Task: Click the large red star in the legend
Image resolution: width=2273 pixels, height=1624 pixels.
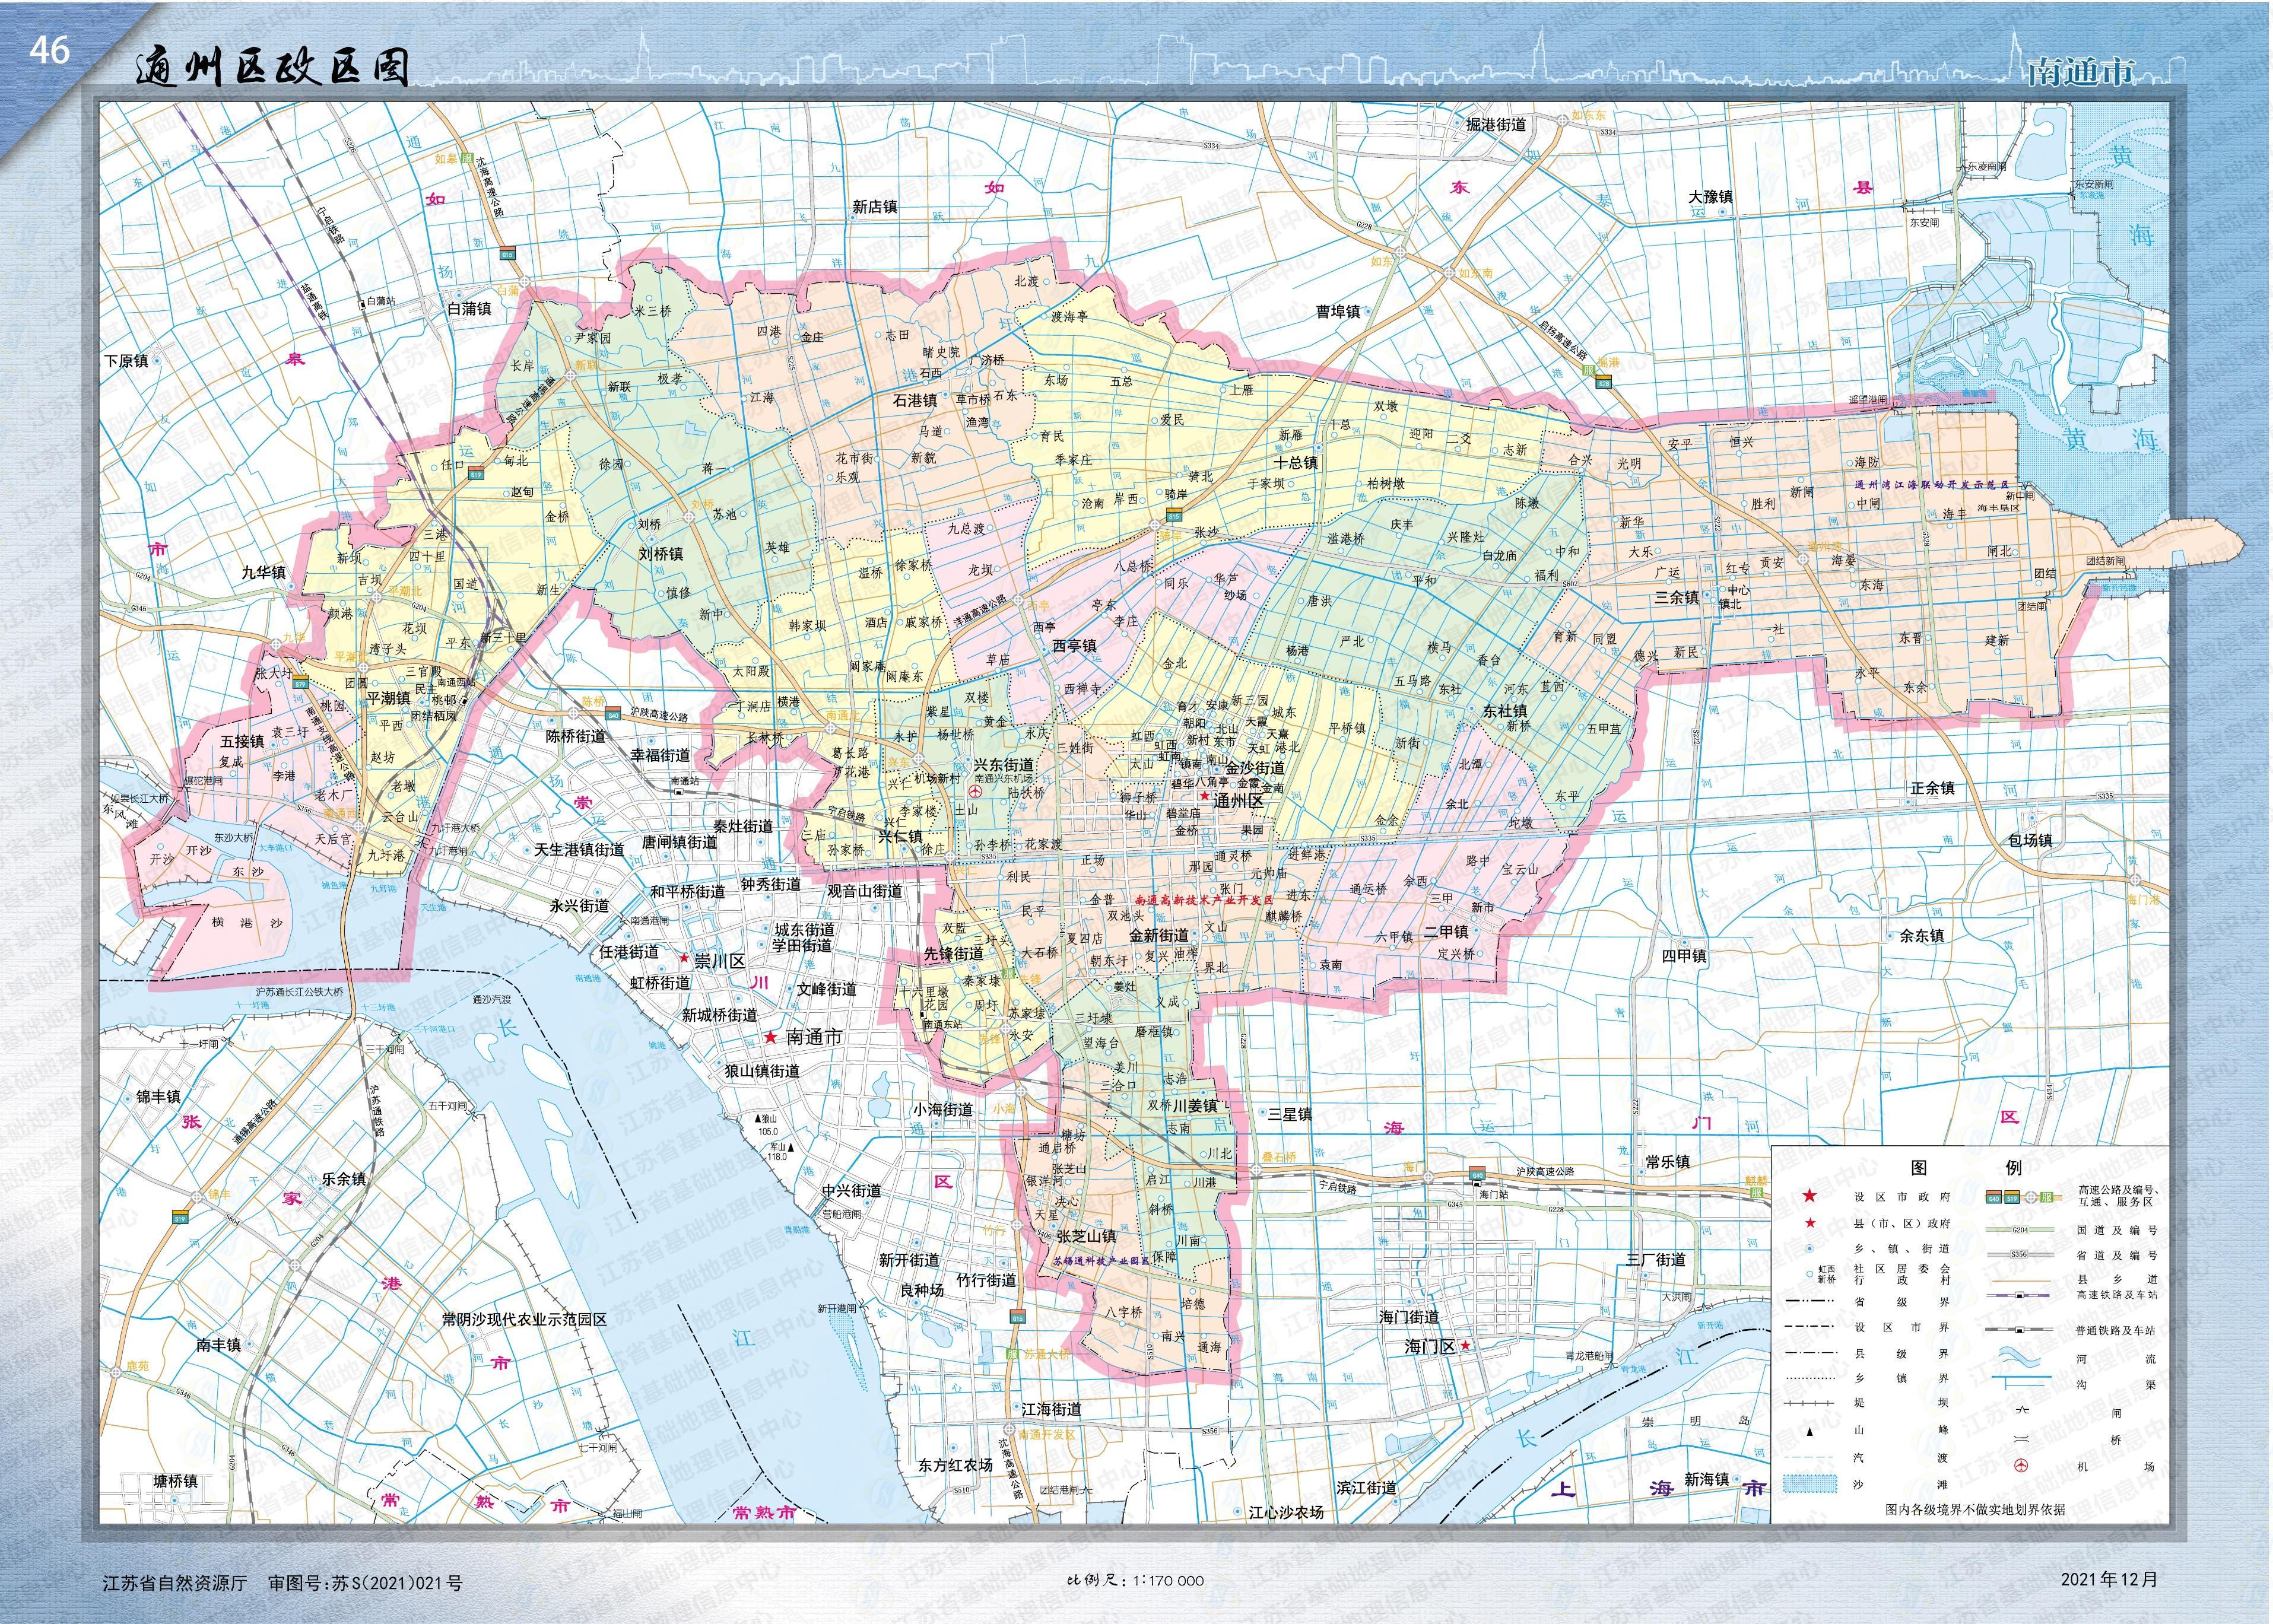Action: [x=1809, y=1196]
